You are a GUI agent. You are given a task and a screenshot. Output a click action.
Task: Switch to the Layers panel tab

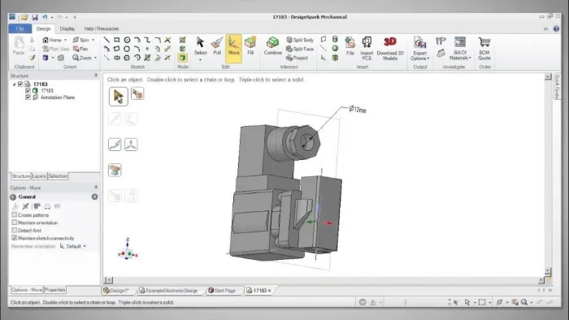39,176
